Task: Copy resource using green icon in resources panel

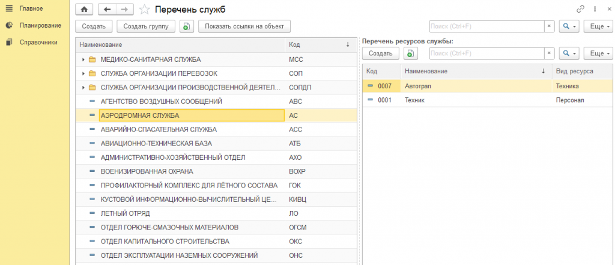Action: click(411, 53)
